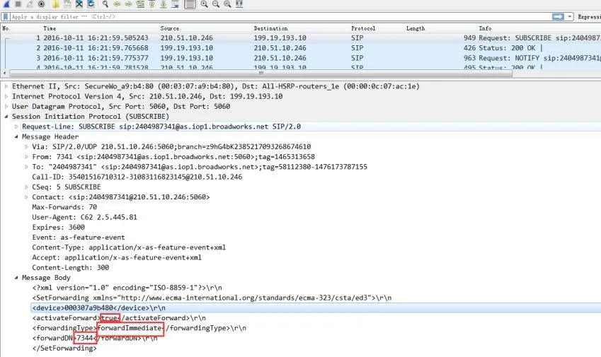The height and width of the screenshot is (357, 601).
Task: Open the capture options gear icon
Action: pyautogui.click(x=42, y=4)
